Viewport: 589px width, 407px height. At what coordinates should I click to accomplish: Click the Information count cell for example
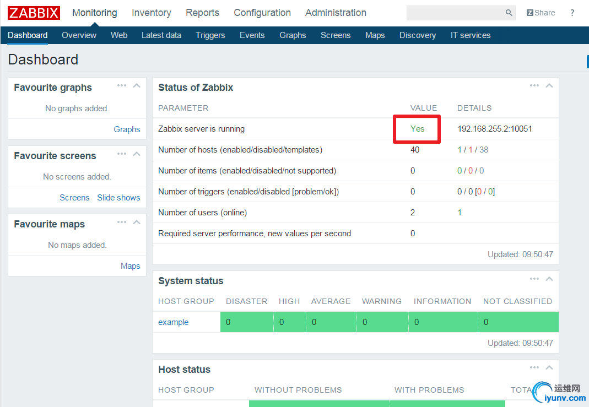coord(443,322)
